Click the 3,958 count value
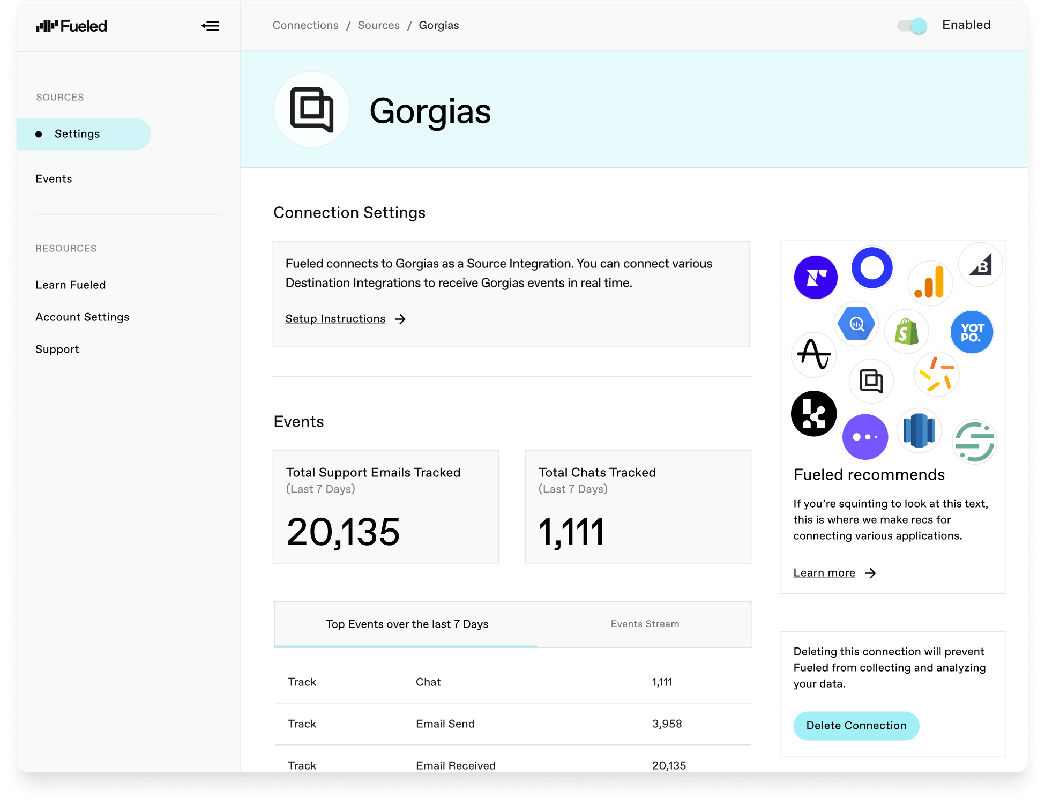This screenshot has width=1045, height=805. (x=667, y=724)
